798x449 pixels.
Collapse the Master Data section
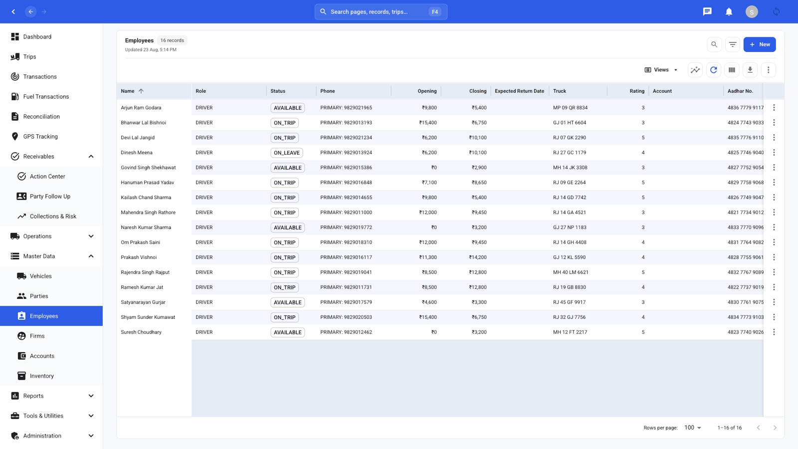point(91,256)
